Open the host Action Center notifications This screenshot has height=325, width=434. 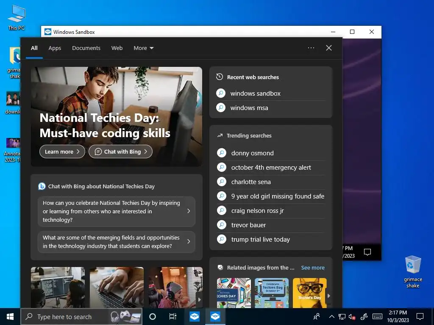[x=420, y=317]
